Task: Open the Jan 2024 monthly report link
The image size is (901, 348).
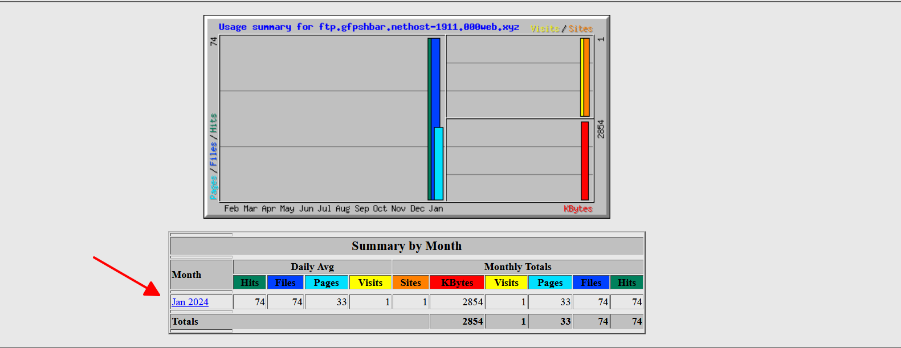Action: pyautogui.click(x=190, y=302)
